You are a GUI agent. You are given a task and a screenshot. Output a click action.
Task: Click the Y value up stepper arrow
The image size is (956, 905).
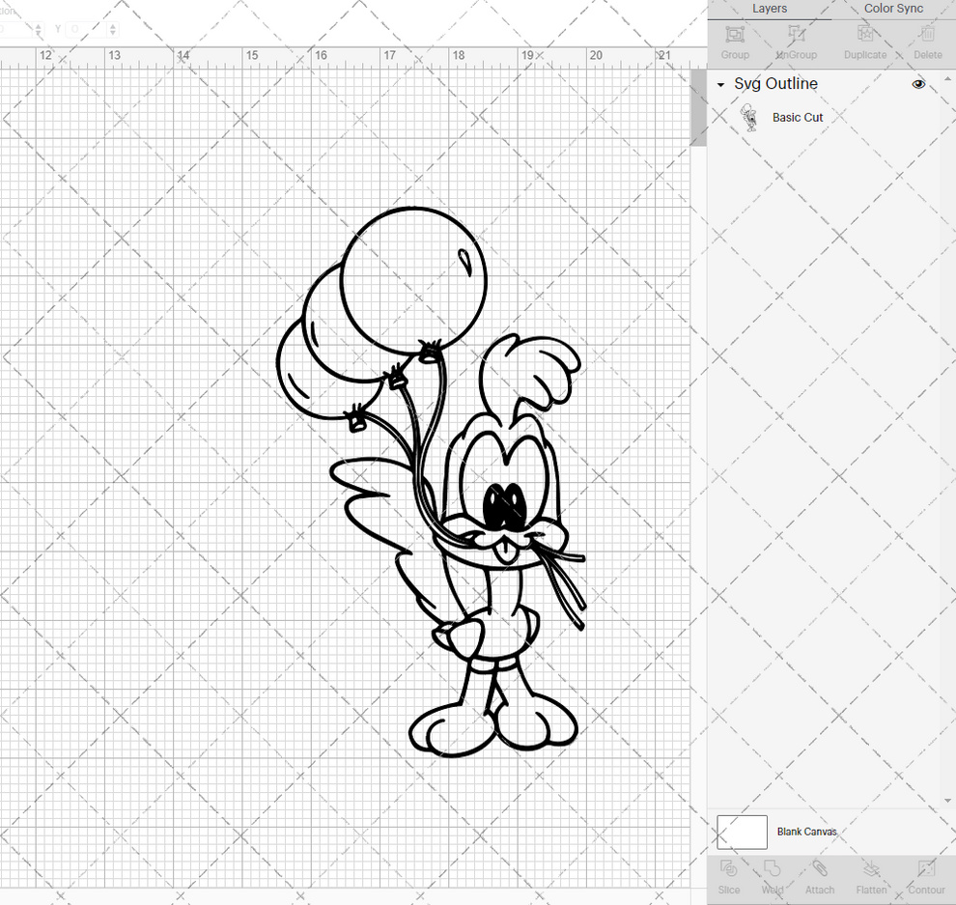click(x=112, y=24)
